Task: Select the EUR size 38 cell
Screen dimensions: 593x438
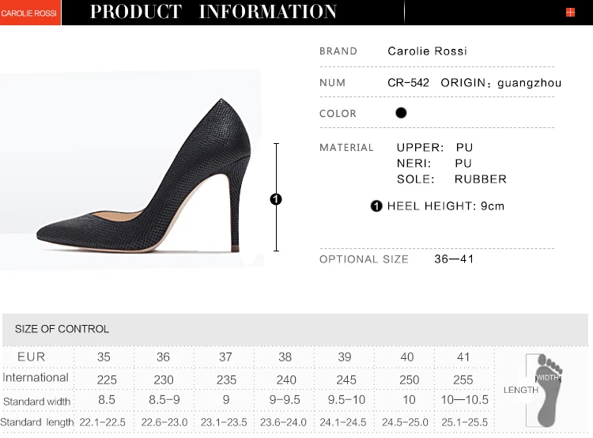Action: click(285, 357)
